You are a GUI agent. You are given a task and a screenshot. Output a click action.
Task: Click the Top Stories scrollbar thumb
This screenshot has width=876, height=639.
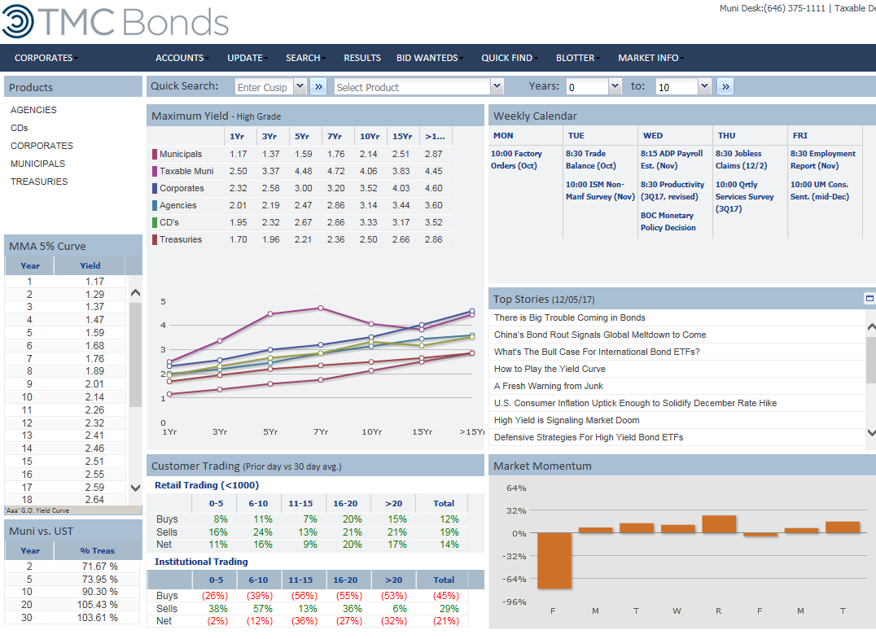point(871,361)
